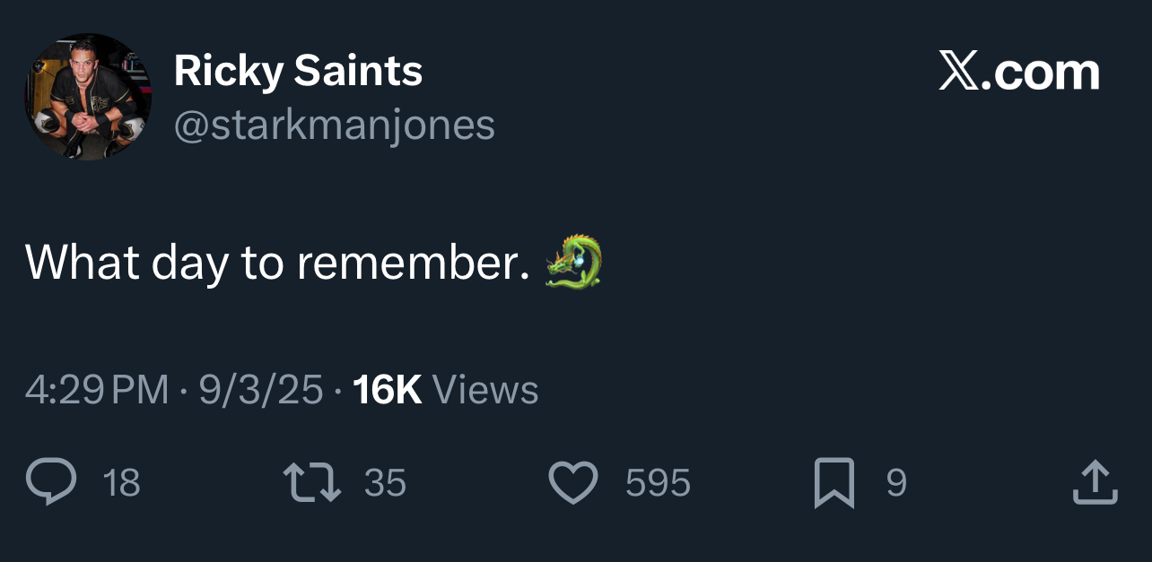
Task: Open the @starkmanjones handle link
Action: 334,125
